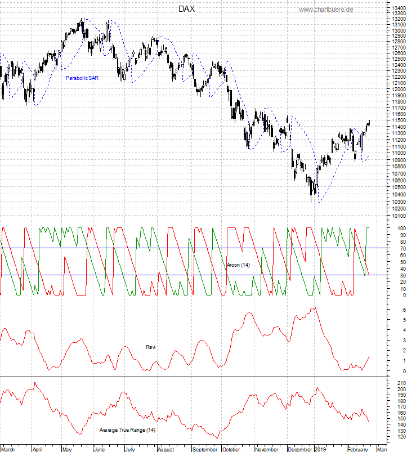Click the August month label

(166, 449)
